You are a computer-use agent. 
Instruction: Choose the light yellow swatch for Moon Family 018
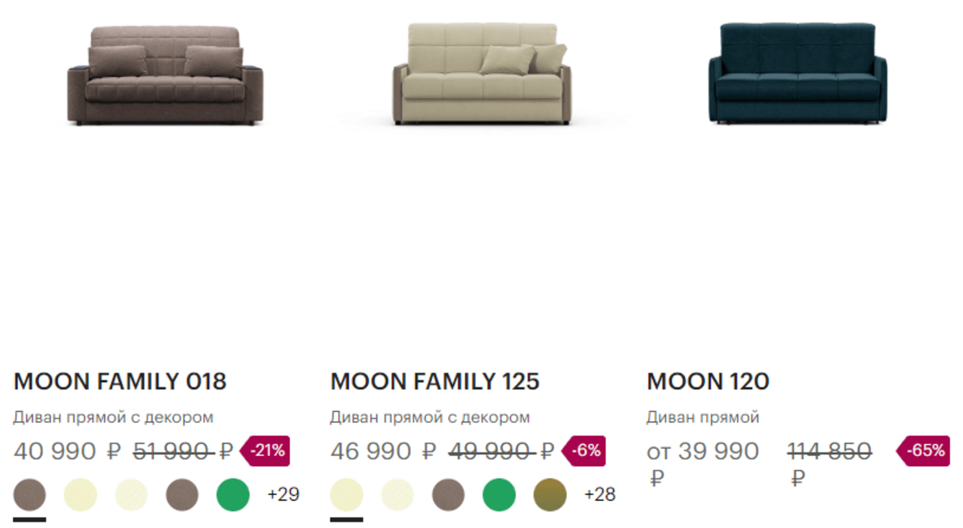click(80, 495)
